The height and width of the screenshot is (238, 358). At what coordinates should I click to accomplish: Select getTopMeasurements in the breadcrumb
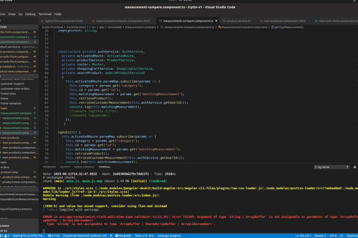tap(289, 27)
